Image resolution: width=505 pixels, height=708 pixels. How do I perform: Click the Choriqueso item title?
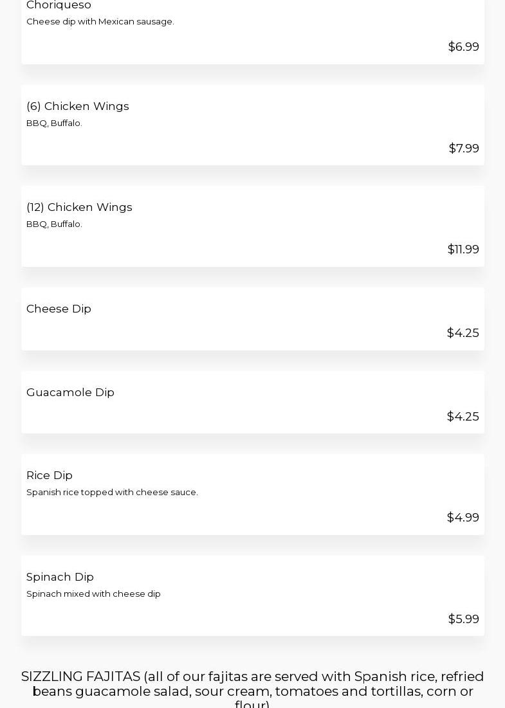click(59, 5)
